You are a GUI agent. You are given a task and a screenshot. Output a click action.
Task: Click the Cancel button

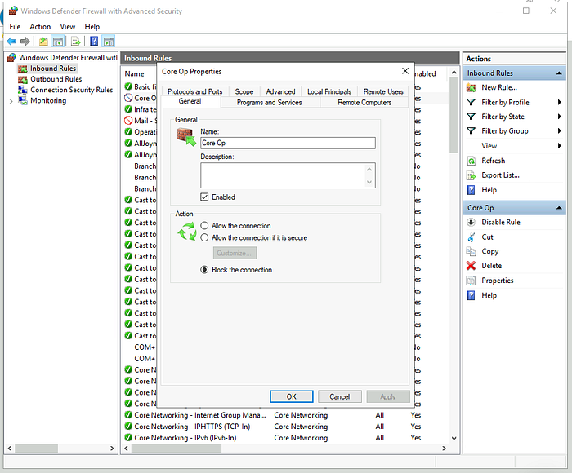click(340, 396)
